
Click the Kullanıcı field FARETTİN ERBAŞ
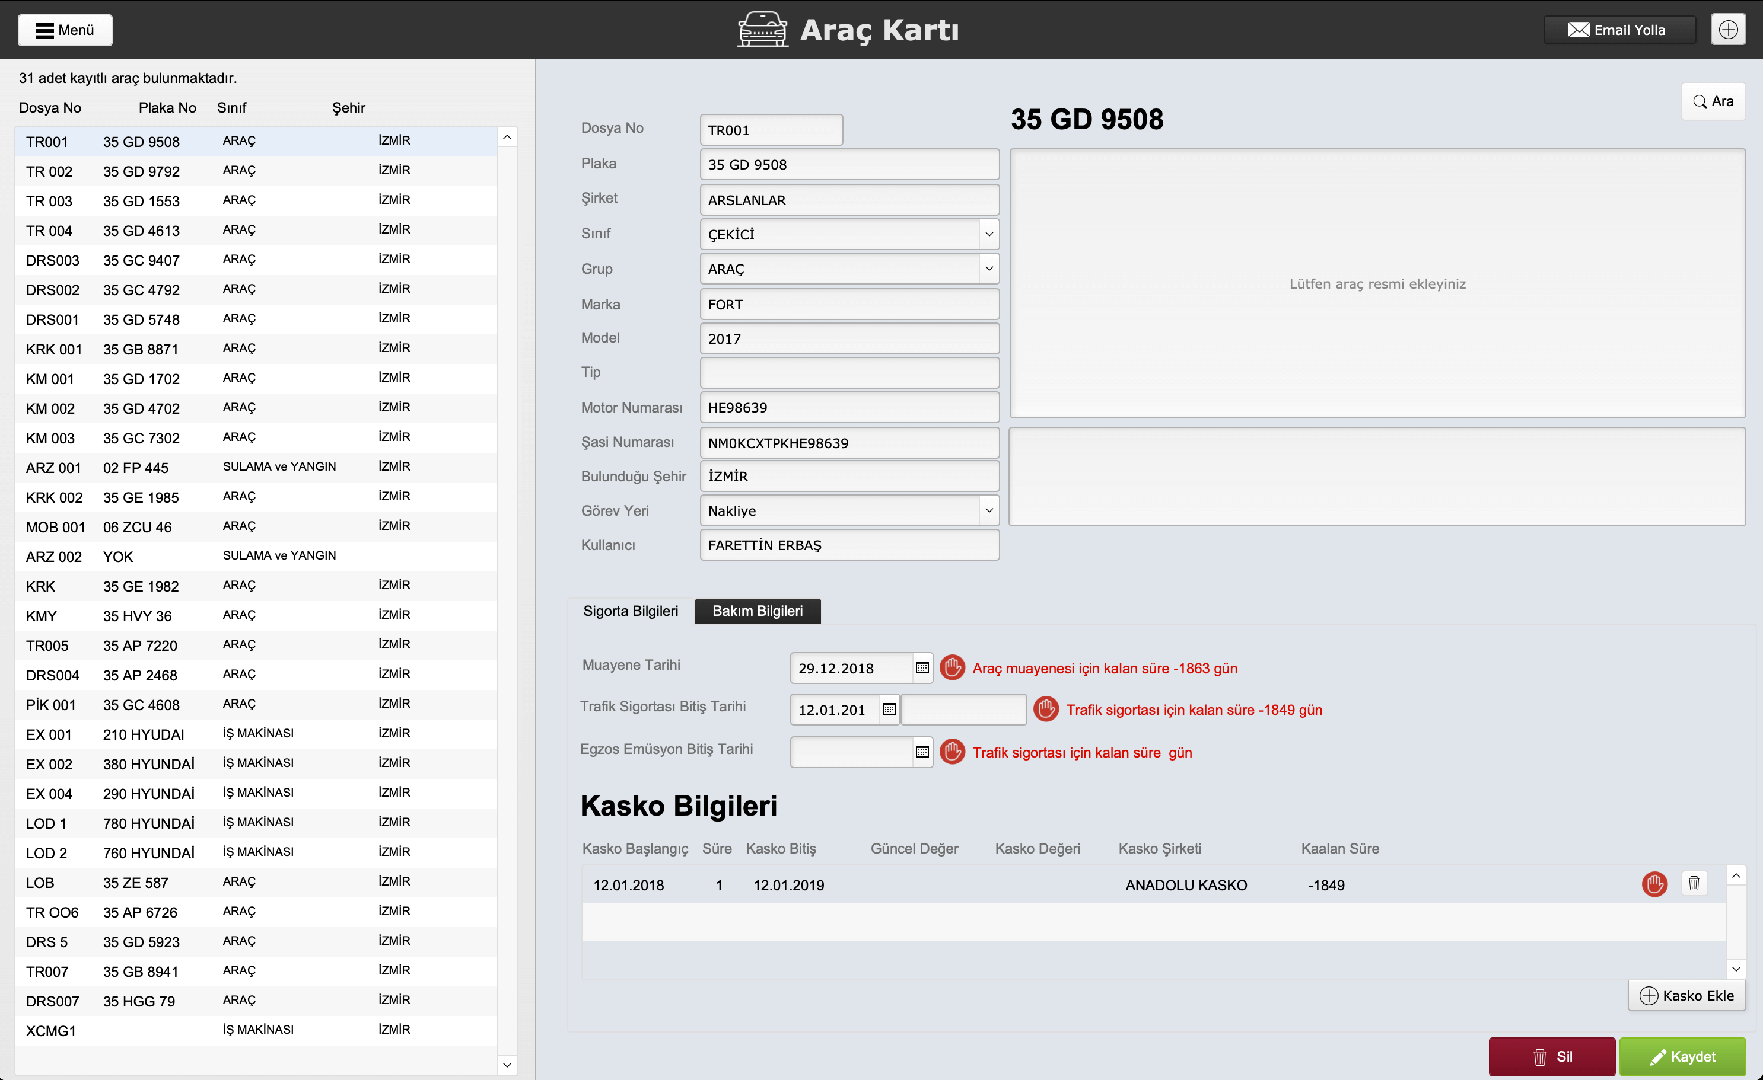(x=849, y=545)
